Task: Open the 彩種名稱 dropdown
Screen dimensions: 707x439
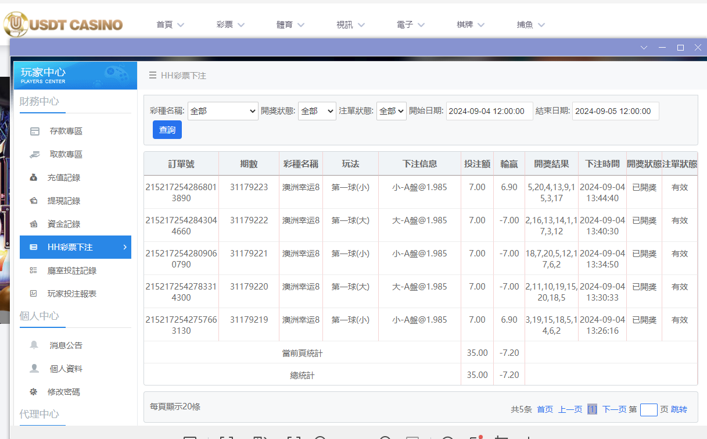Action: [222, 110]
